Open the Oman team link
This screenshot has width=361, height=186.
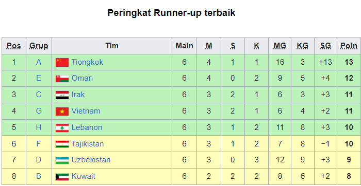coord(82,78)
